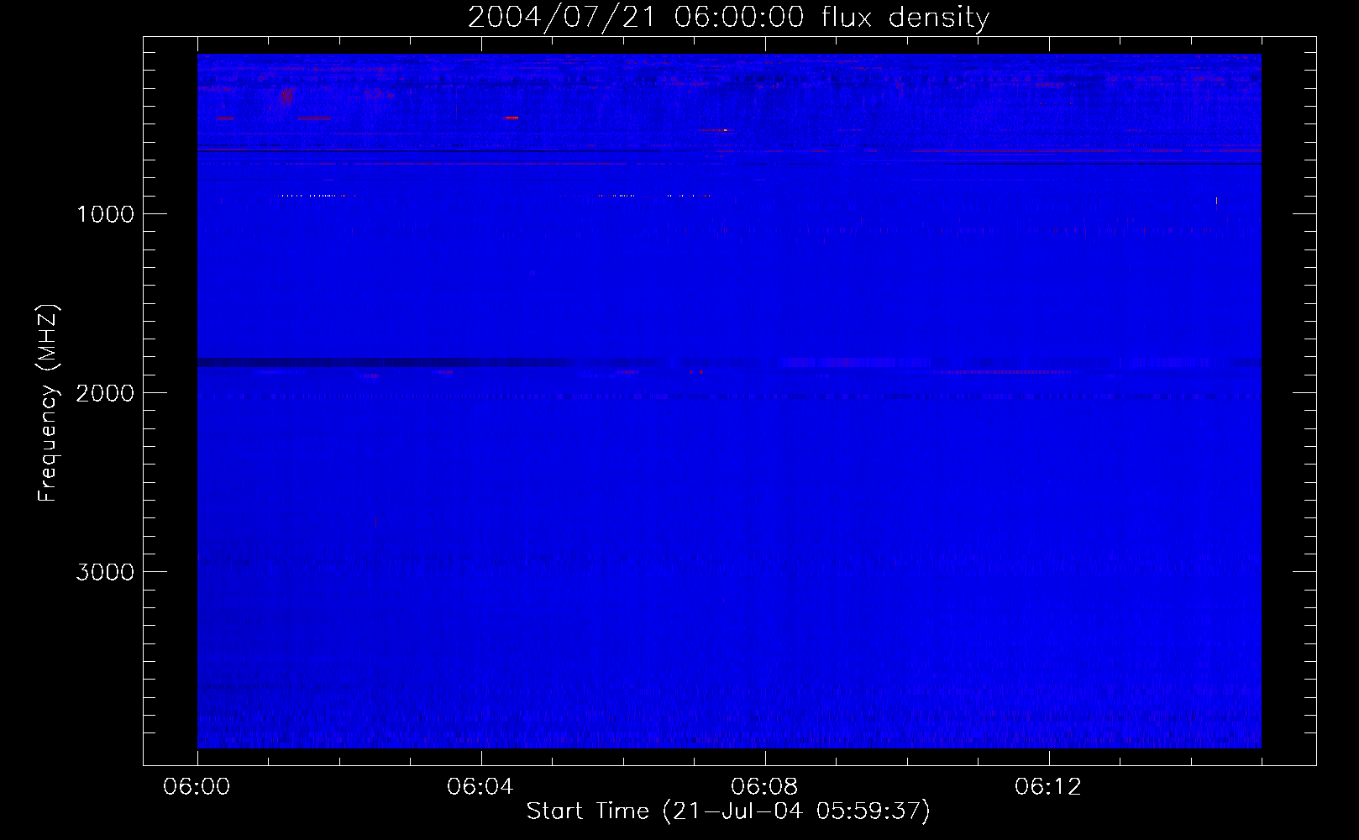1359x840 pixels.
Task: Click the 06:00 time tick label
Action: (x=197, y=787)
